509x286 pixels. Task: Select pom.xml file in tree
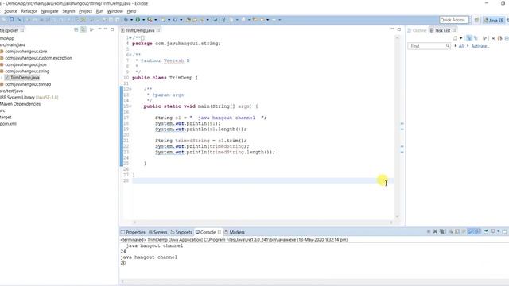(8, 124)
